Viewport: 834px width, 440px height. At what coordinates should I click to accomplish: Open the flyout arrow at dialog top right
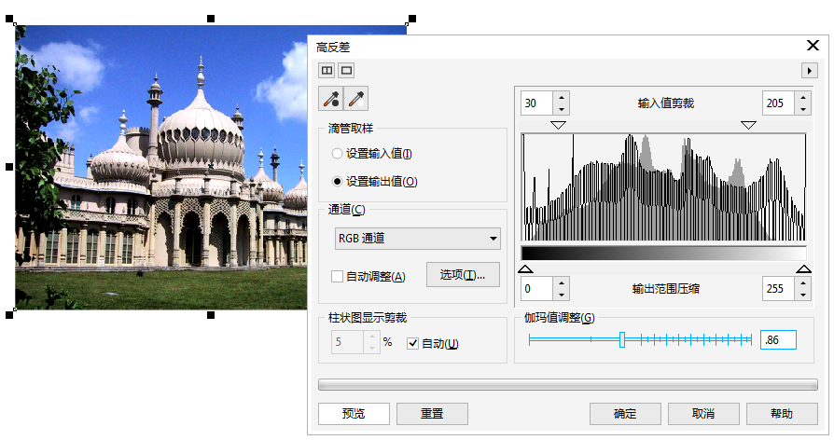coord(809,70)
